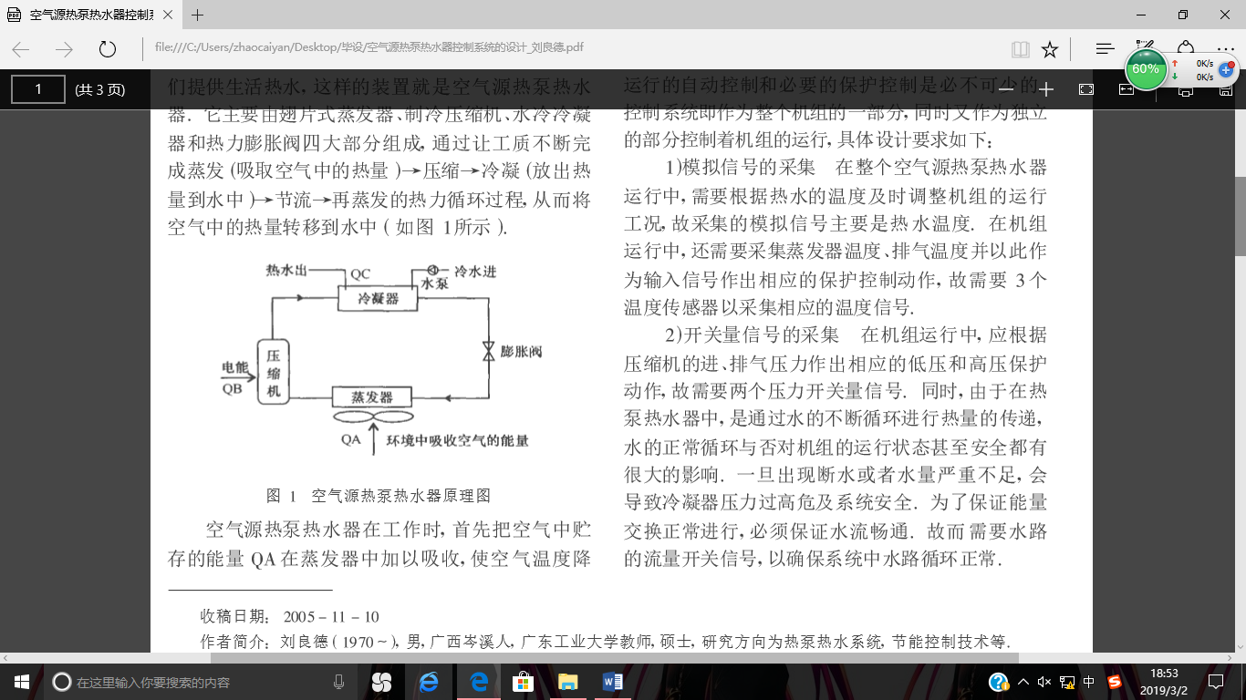Screen dimensions: 1246x700
Task: Click the page number input box
Action: 38,89
